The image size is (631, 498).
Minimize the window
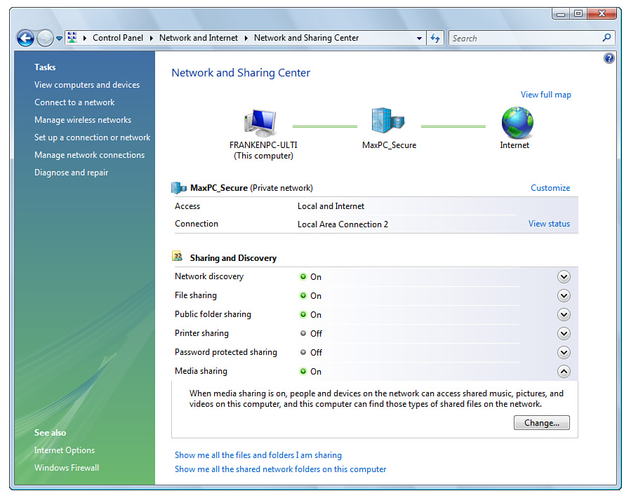[561, 14]
